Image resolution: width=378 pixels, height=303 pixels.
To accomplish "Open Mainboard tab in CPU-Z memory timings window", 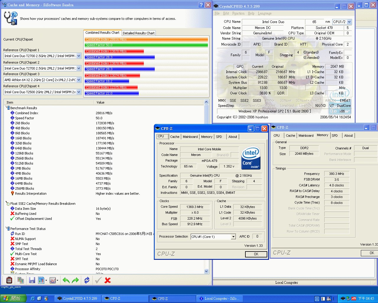I will (x=306, y=136).
